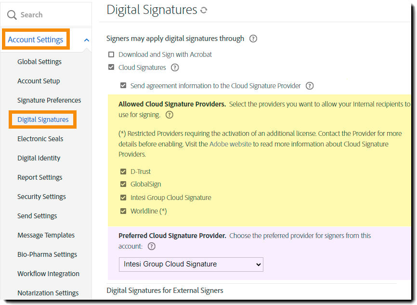Open Signature Preferences settings
The height and width of the screenshot is (305, 417).
[x=49, y=100]
